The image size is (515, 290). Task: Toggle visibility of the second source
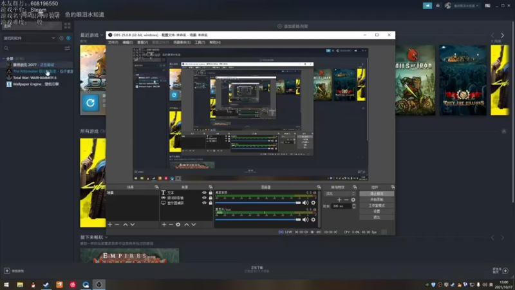204,198
